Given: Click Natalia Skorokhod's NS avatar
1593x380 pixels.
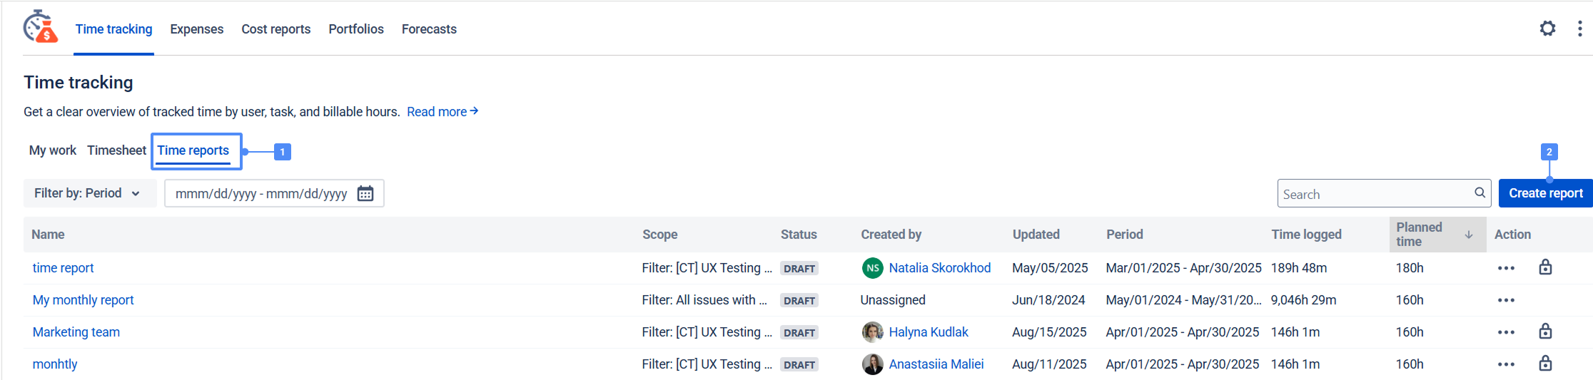Looking at the screenshot, I should click(x=872, y=268).
